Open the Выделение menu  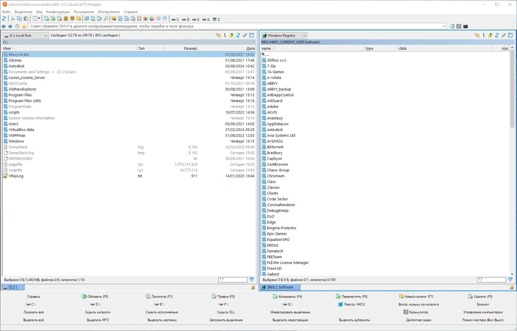point(23,12)
